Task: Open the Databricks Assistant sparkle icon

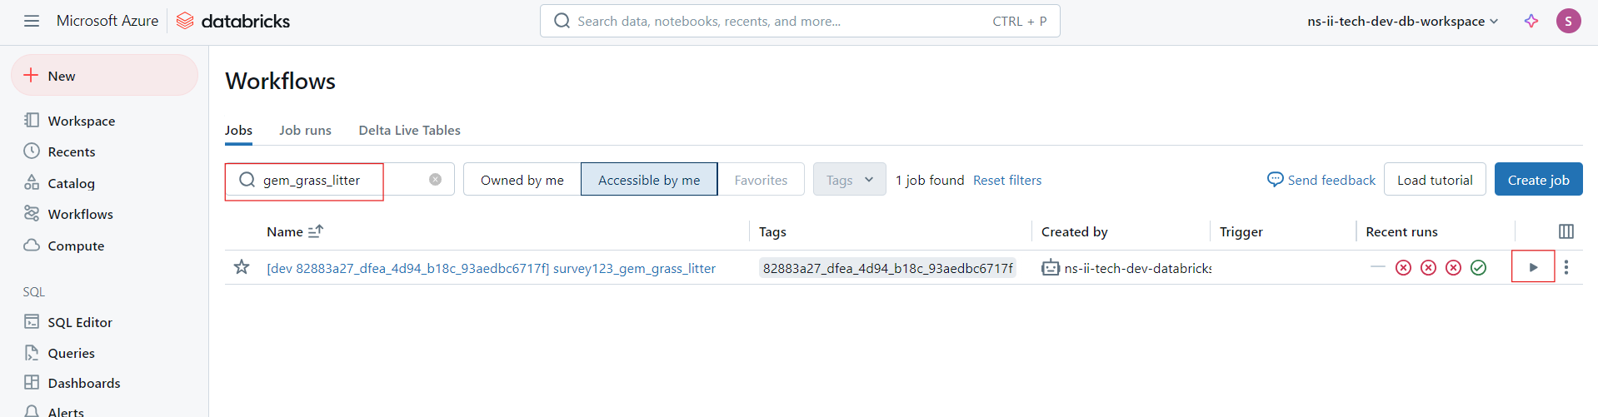Action: click(x=1531, y=21)
